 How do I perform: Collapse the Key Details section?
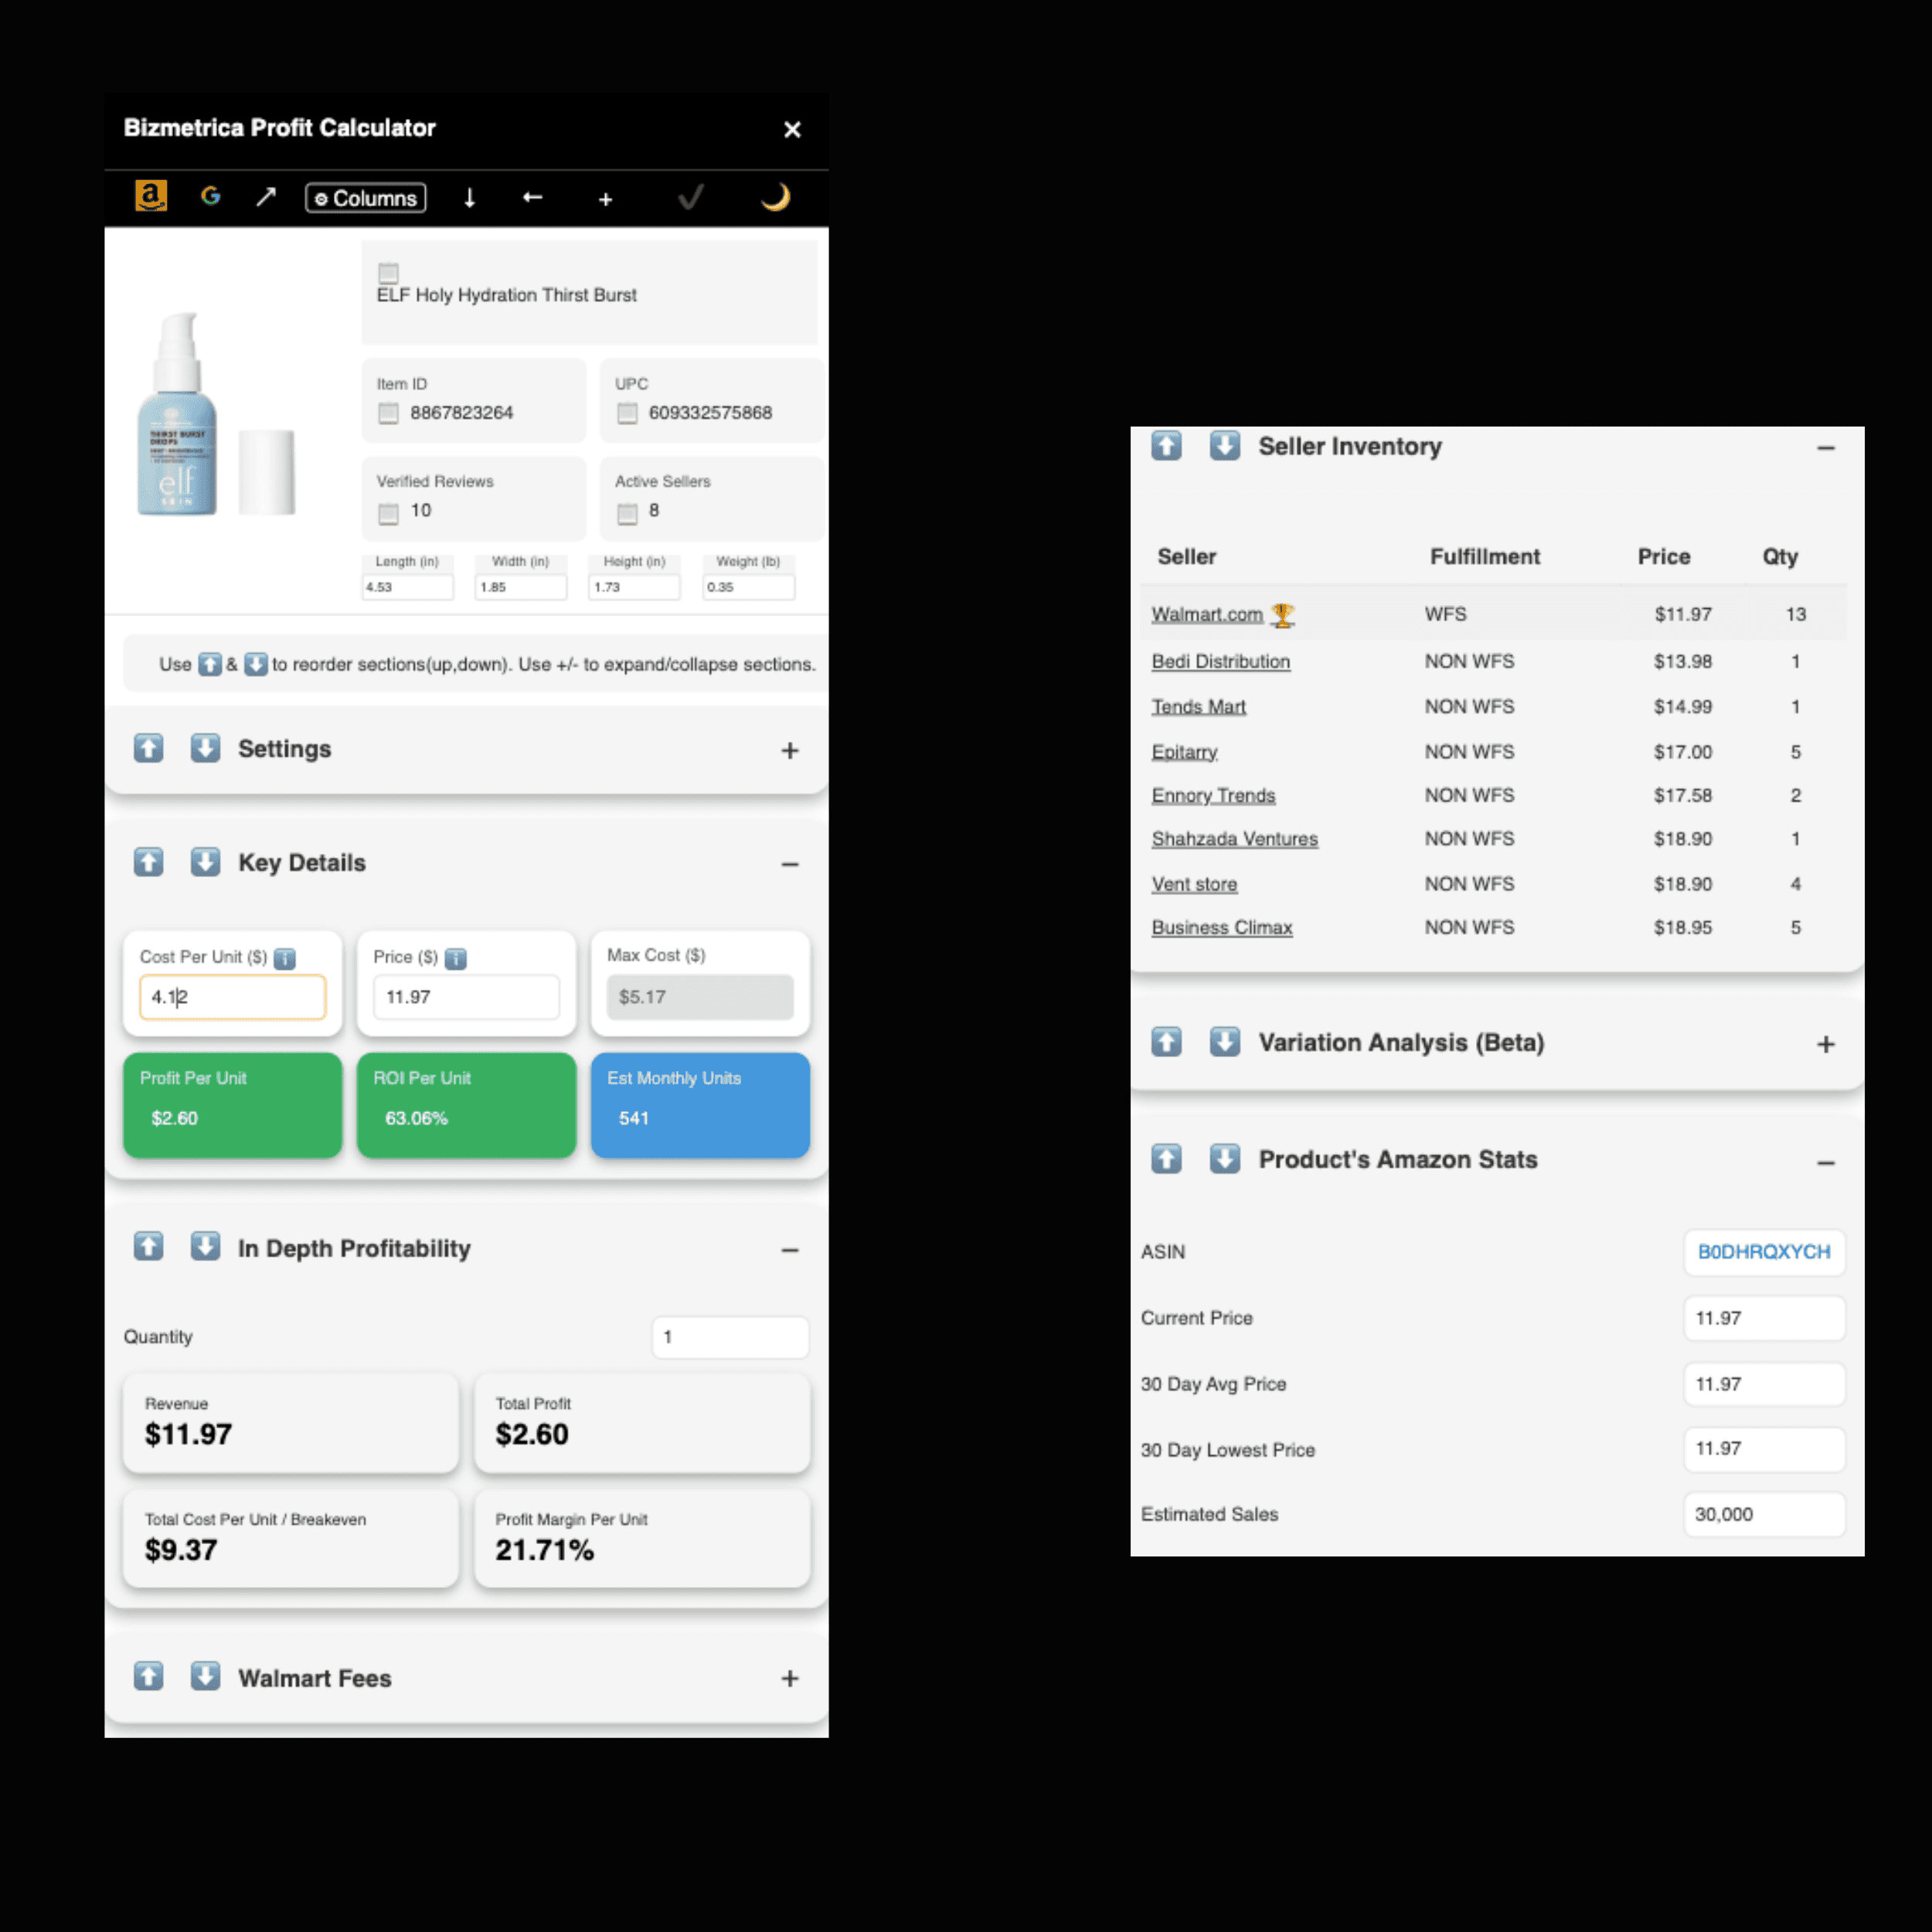790,864
